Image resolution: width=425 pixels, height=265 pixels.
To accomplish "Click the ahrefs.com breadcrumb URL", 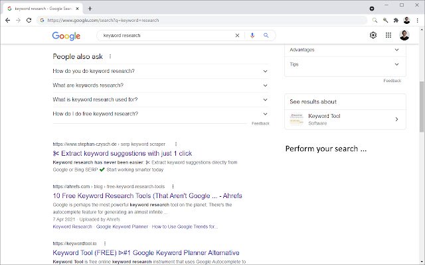I will (x=108, y=187).
